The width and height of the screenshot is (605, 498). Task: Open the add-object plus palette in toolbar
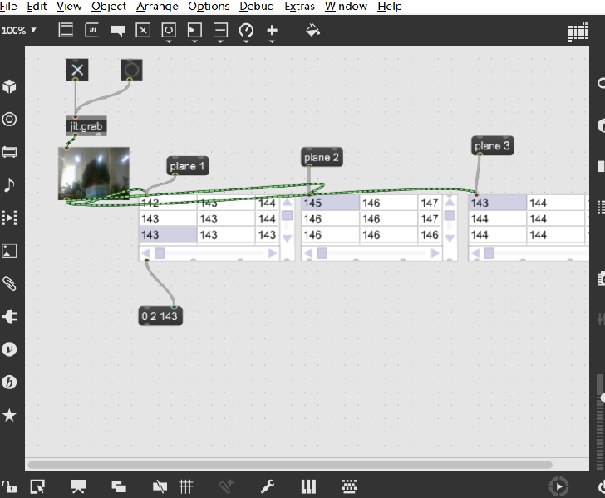coord(272,31)
